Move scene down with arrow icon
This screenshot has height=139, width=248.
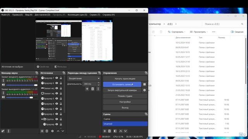126,131
